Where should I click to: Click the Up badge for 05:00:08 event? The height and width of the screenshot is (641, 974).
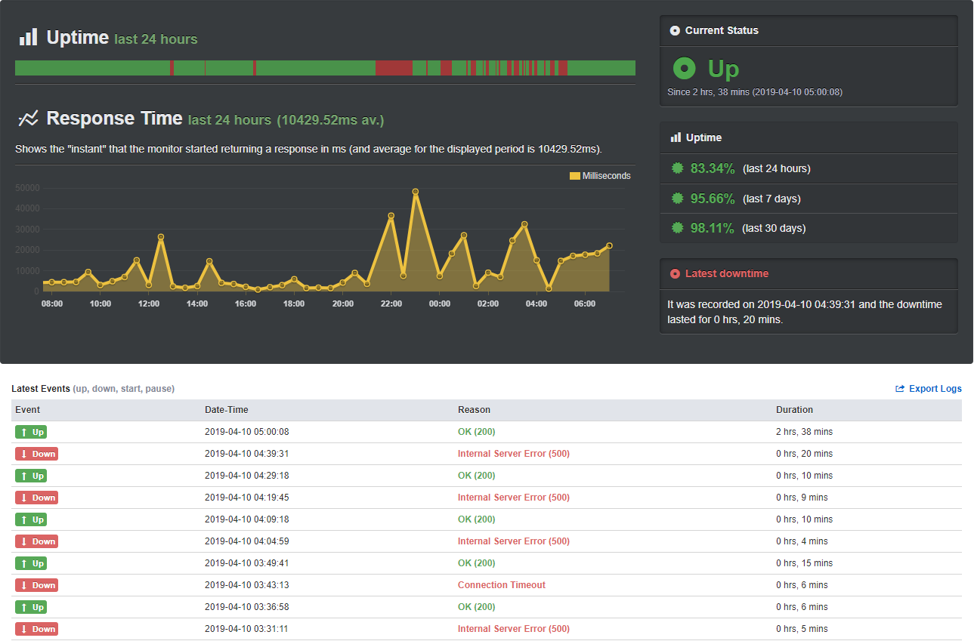[x=31, y=432]
